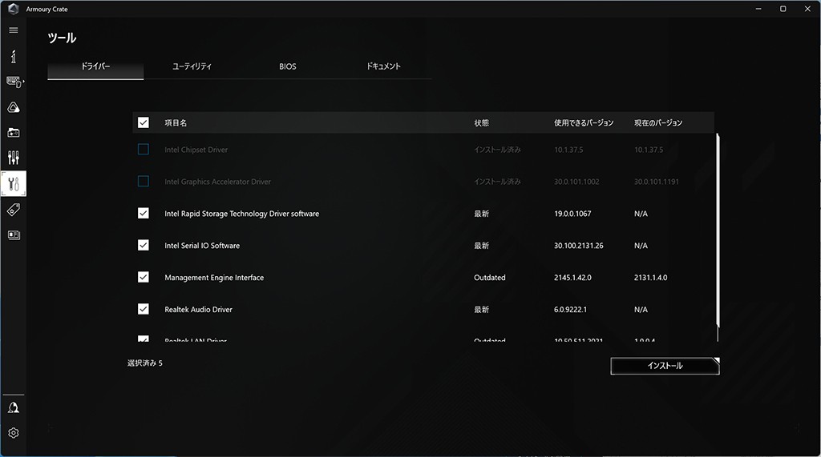Screen dimensions: 821x457
Task: Click the sliders equalizer icon in sidebar
Action: (14, 158)
